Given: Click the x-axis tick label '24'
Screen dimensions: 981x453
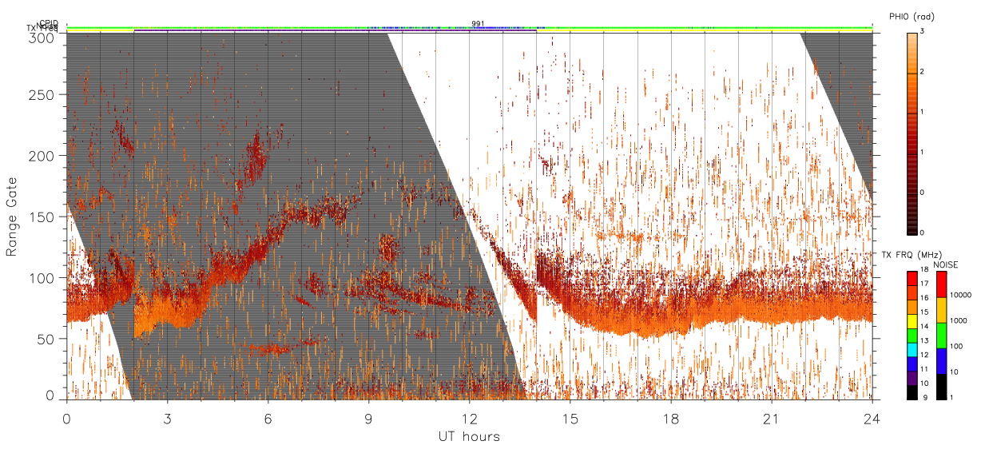Looking at the screenshot, I should click(x=872, y=419).
